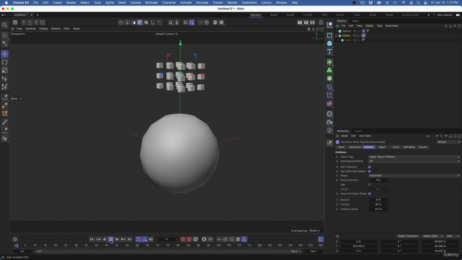Switch to the Cache tab
The image size is (462, 260).
pos(422,147)
